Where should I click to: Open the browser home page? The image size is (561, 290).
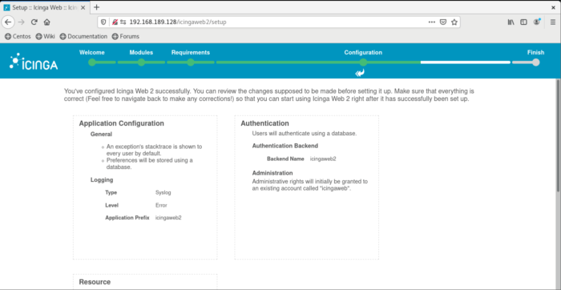tap(46, 22)
